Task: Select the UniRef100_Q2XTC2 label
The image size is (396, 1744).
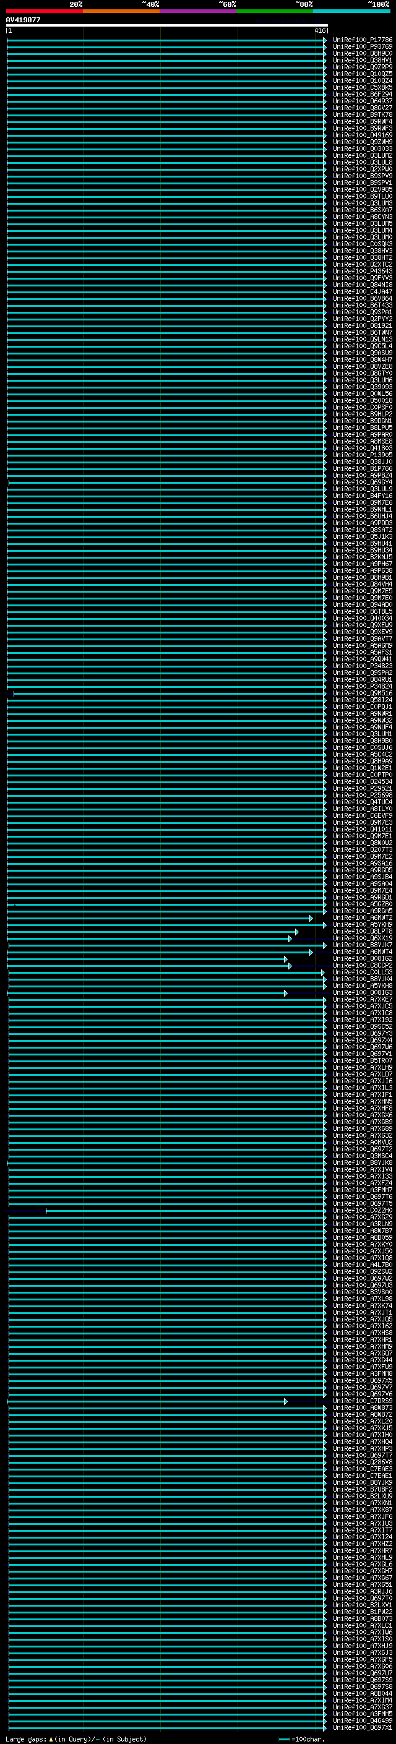Action: coord(363,264)
